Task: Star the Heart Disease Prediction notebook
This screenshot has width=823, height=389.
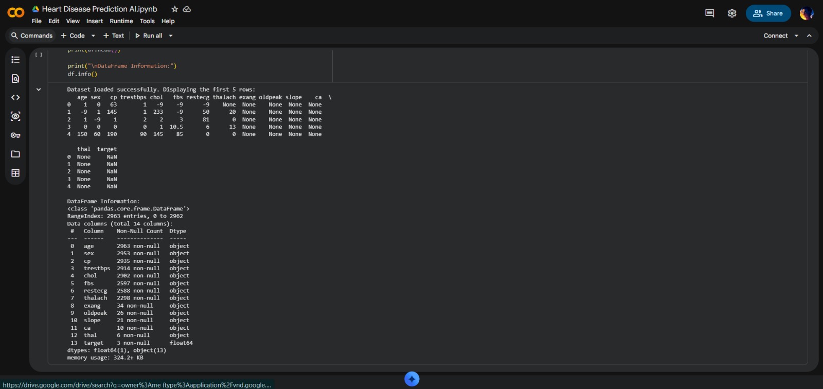Action: click(175, 9)
